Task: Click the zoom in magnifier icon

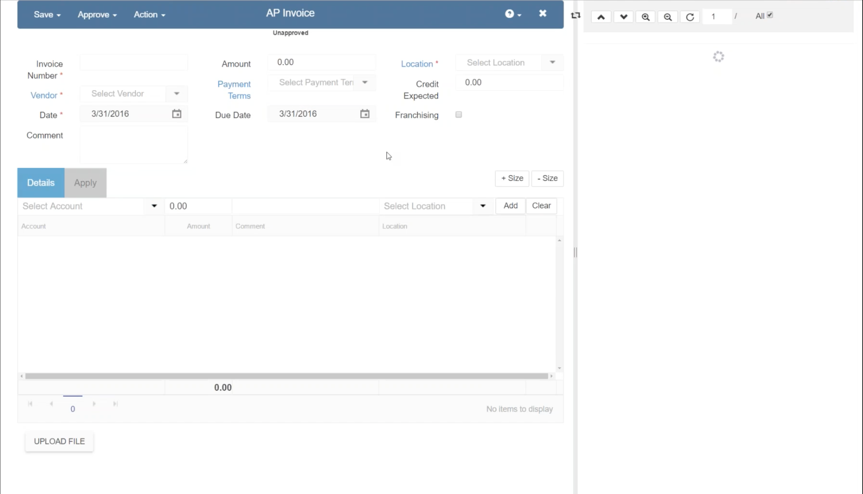Action: click(645, 17)
